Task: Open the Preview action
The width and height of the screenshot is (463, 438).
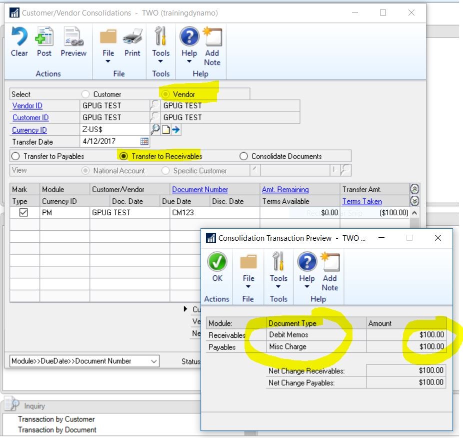Action: [73, 37]
